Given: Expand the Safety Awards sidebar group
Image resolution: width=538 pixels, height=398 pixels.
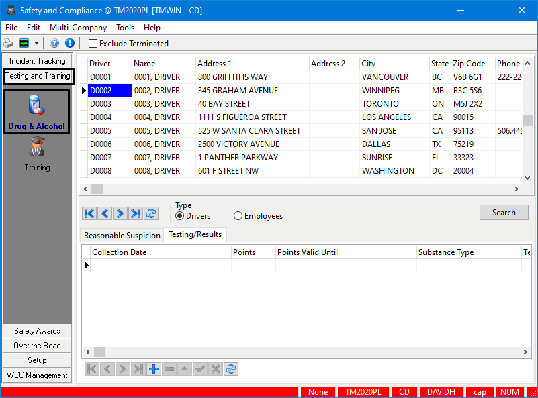Looking at the screenshot, I should click(37, 331).
